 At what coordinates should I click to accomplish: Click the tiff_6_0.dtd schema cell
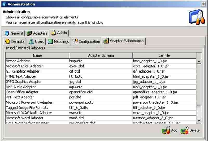pos(101,108)
